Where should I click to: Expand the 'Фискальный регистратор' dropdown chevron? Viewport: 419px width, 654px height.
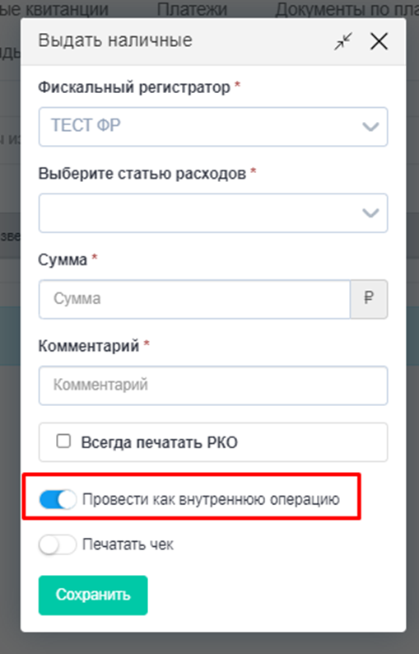pyautogui.click(x=370, y=126)
